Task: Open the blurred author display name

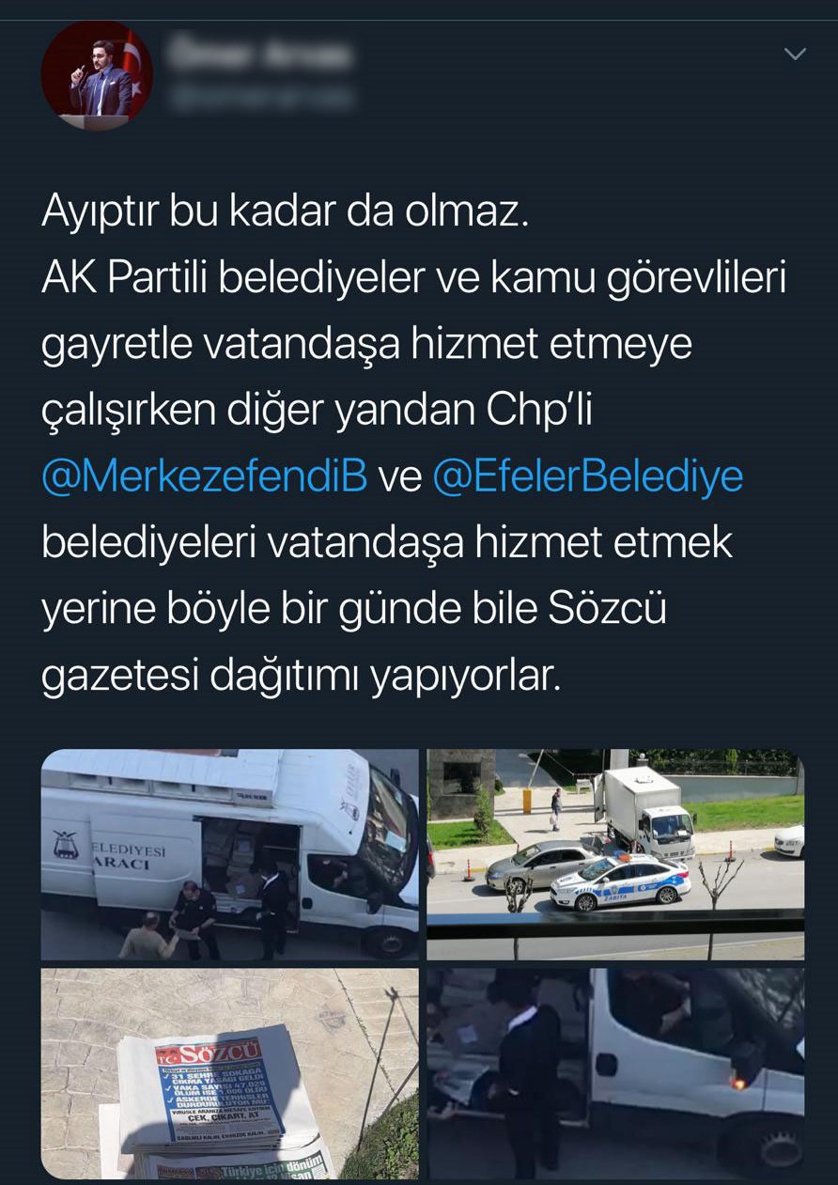Action: 260,55
